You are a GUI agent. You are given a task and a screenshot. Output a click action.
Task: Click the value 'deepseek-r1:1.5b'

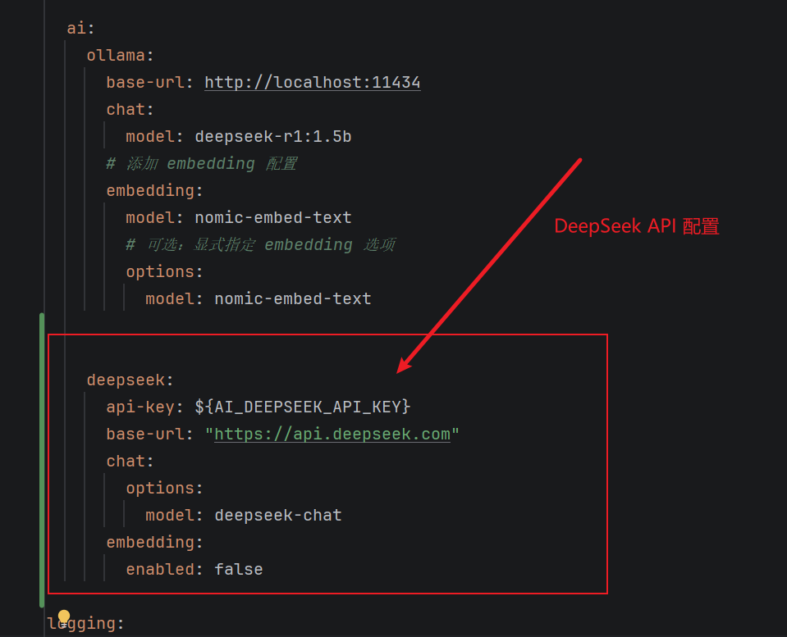pyautogui.click(x=273, y=136)
